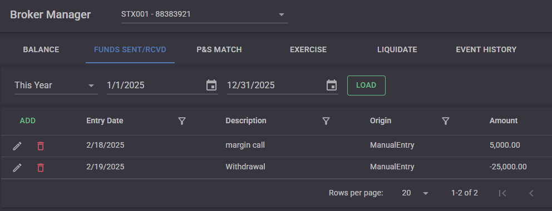Go to previous page of results
552x211 pixels.
click(531, 193)
